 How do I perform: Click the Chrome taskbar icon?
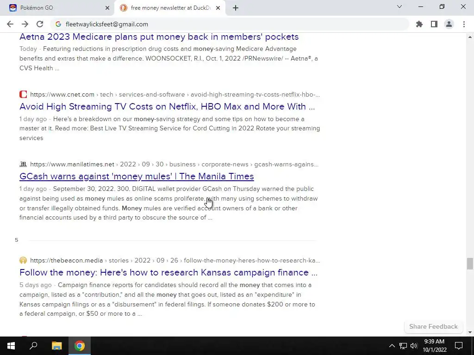[x=80, y=346]
